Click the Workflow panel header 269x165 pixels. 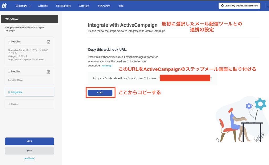[29, 19]
